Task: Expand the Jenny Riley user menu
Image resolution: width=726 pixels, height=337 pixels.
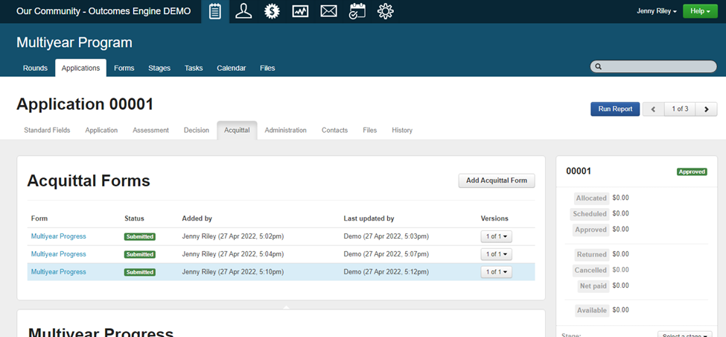Action: click(x=657, y=11)
